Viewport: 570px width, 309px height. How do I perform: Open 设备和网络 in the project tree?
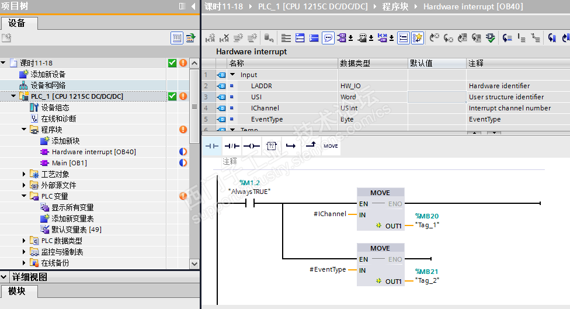point(48,85)
